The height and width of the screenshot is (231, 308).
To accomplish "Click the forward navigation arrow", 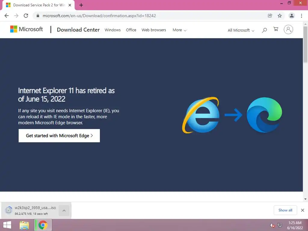I will click(x=16, y=16).
